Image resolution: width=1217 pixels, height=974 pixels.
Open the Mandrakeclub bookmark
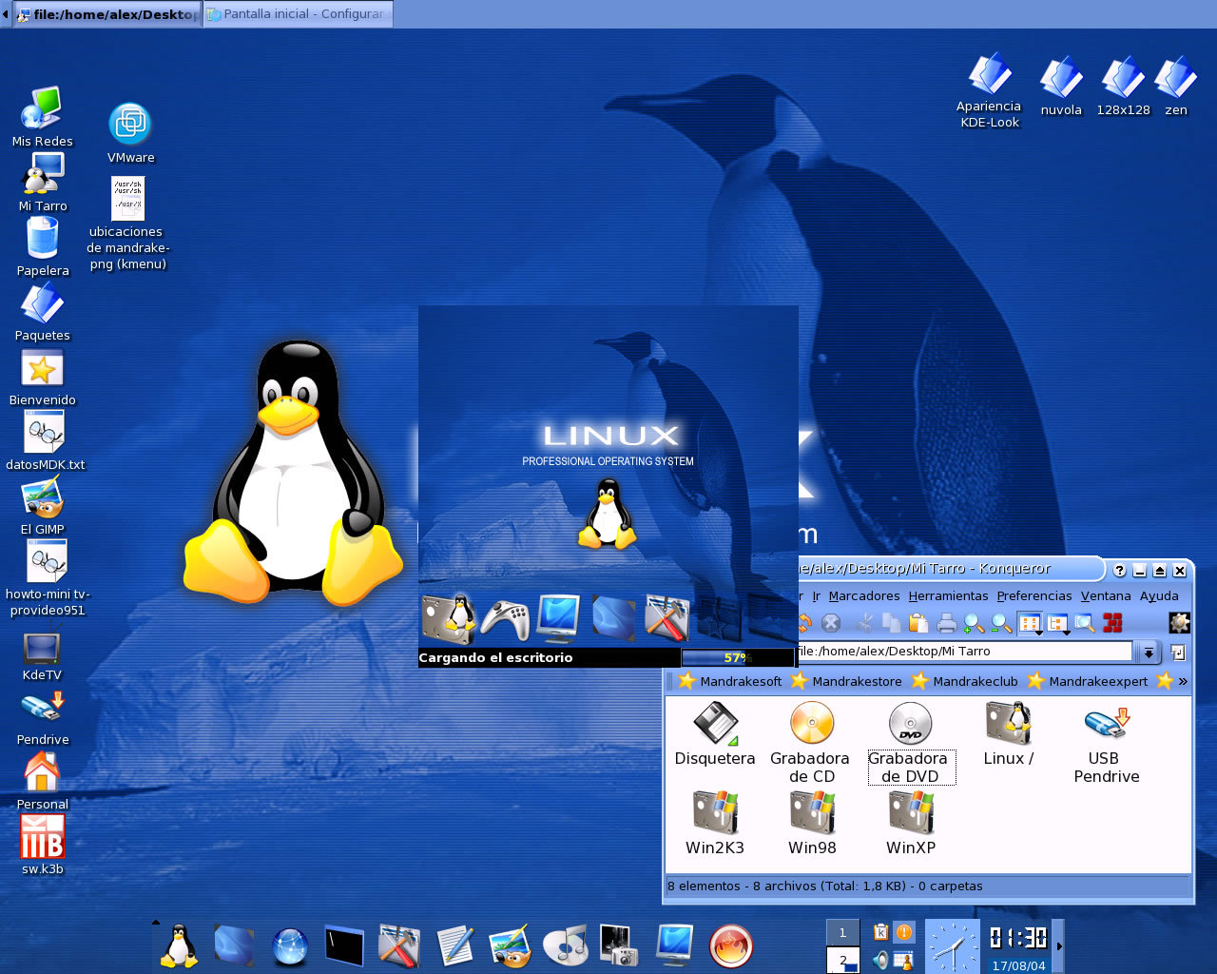pos(964,681)
